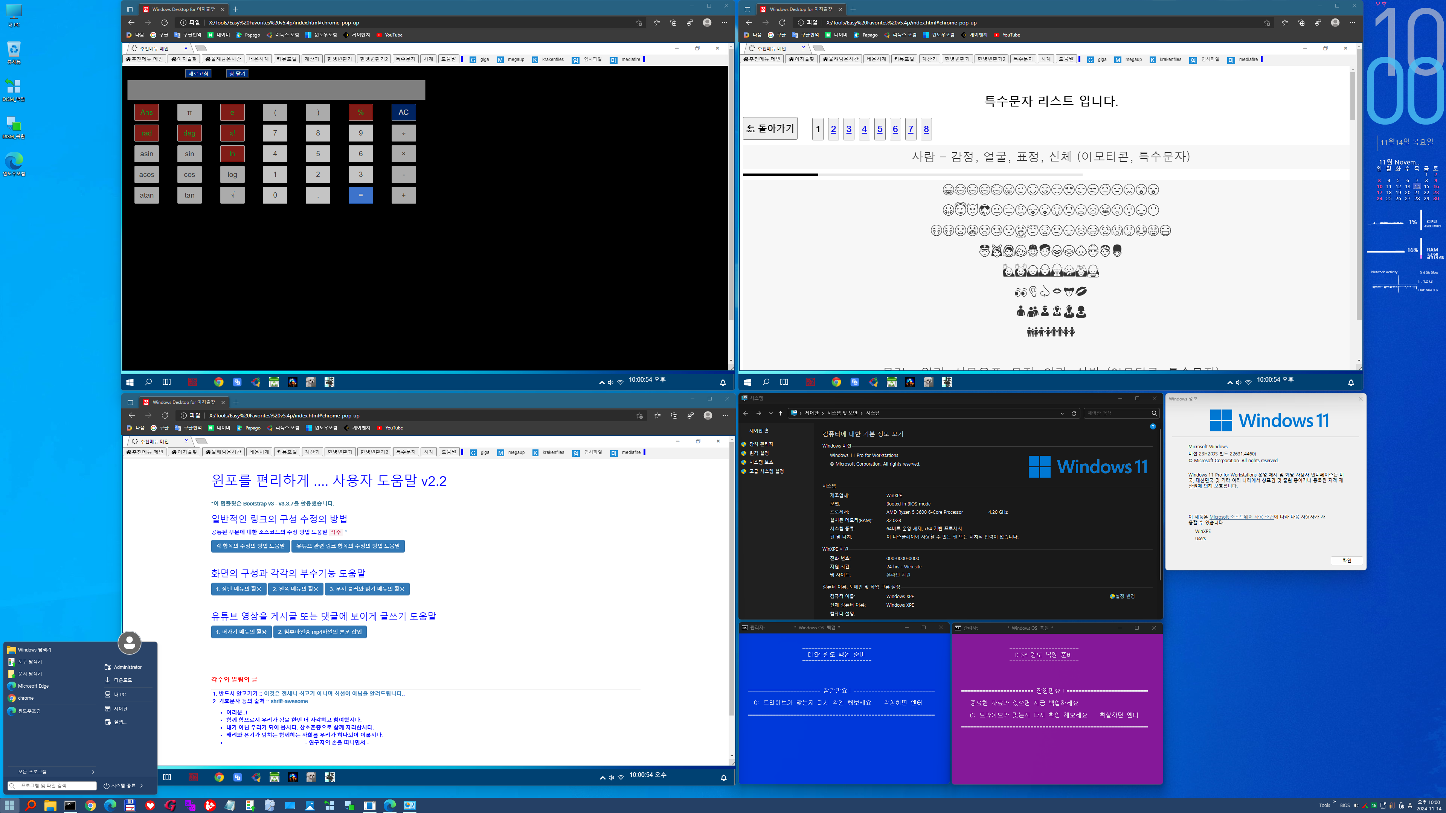Click the 돌아가기 back button on 특수문자 page
Screen dimensions: 1446x813
click(x=770, y=128)
